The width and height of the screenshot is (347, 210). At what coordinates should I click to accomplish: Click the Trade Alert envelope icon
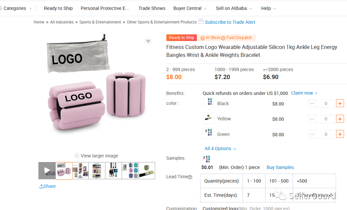tap(201, 21)
